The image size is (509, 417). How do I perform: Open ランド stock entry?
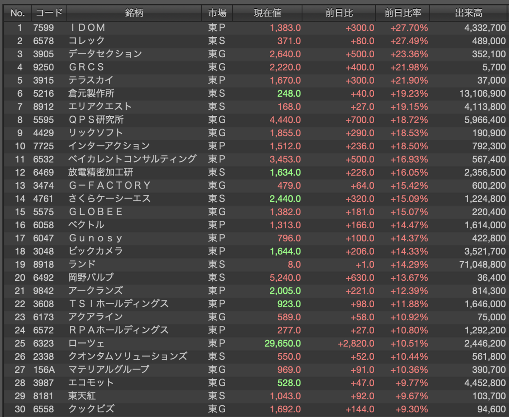click(82, 264)
